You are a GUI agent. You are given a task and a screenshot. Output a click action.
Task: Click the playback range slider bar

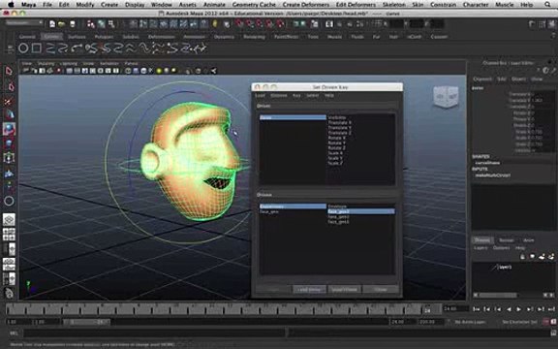(86, 322)
